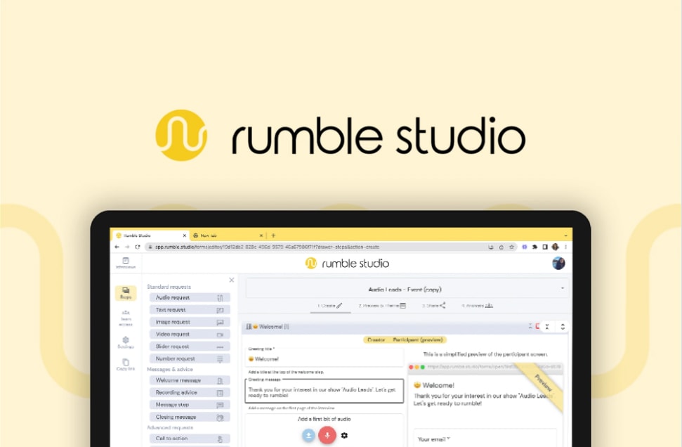Add a Message step
682x447 pixels.
(190, 405)
